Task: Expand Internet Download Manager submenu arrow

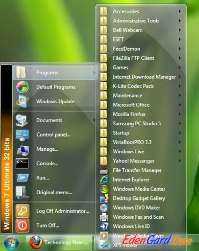Action: 180,77
